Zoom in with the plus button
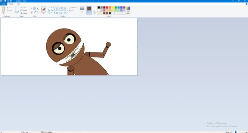248x133 pixels. pos(246,132)
